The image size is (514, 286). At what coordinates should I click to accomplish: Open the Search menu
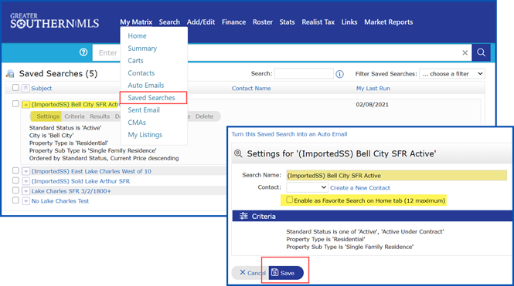[x=169, y=22]
